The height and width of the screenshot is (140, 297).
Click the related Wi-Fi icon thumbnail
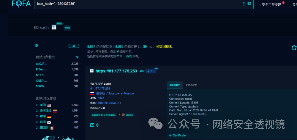pyautogui.click(x=54, y=27)
